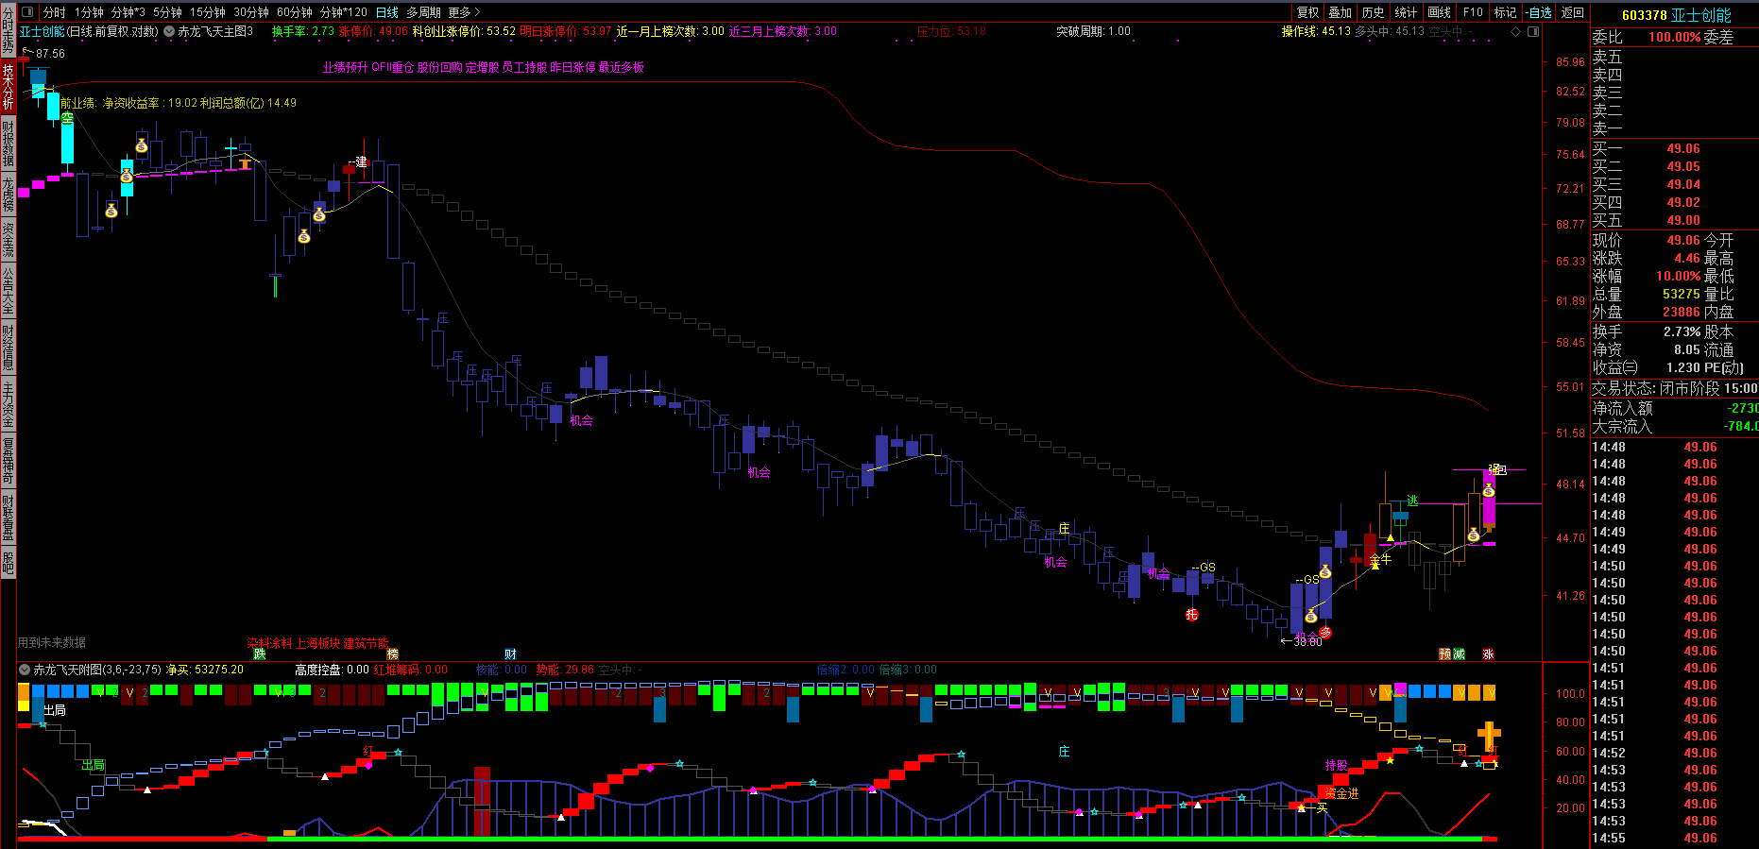Screen dimensions: 1759x849
Task: Click the 建筑节能 sector link
Action: pos(367,643)
